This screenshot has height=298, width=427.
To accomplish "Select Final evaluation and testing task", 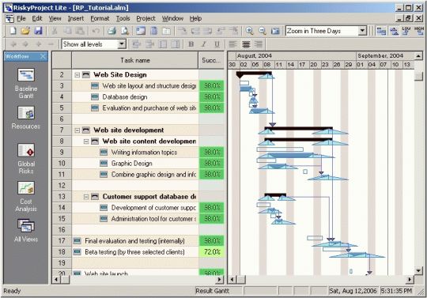I will coord(134,241).
